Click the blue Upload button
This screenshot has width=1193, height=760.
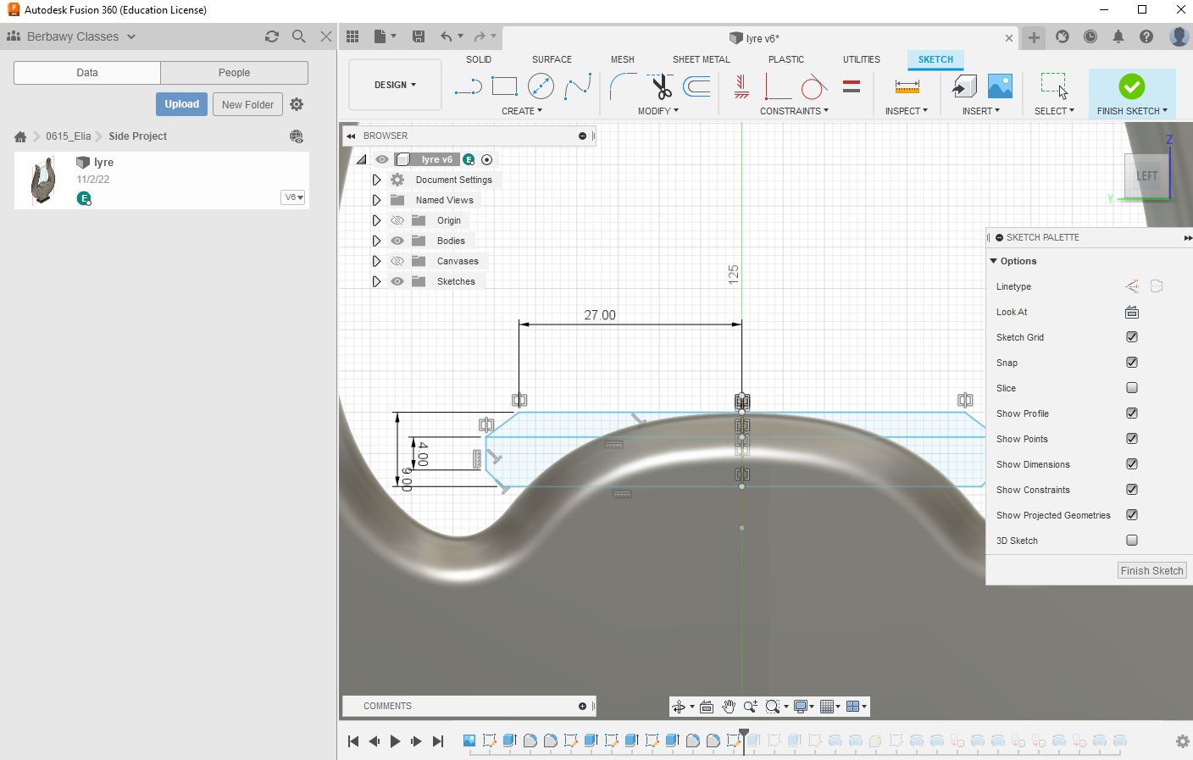(181, 104)
